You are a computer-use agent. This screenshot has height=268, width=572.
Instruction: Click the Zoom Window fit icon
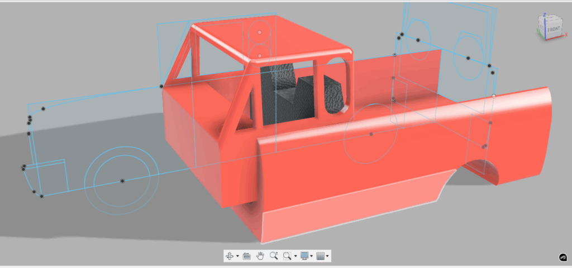tap(287, 256)
